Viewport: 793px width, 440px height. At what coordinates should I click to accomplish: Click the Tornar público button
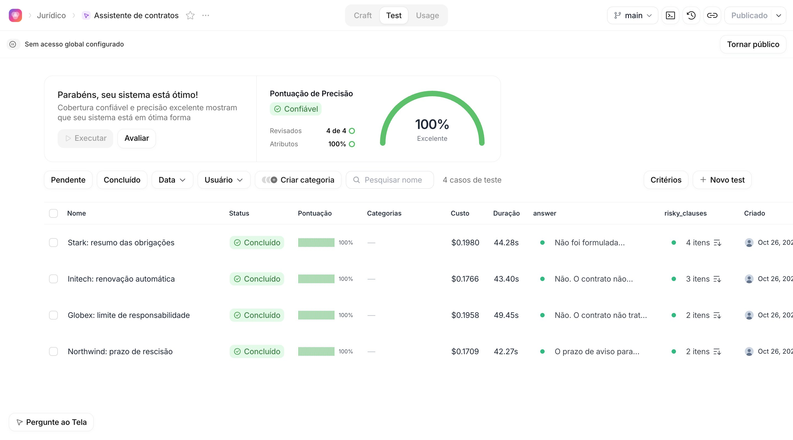(753, 44)
